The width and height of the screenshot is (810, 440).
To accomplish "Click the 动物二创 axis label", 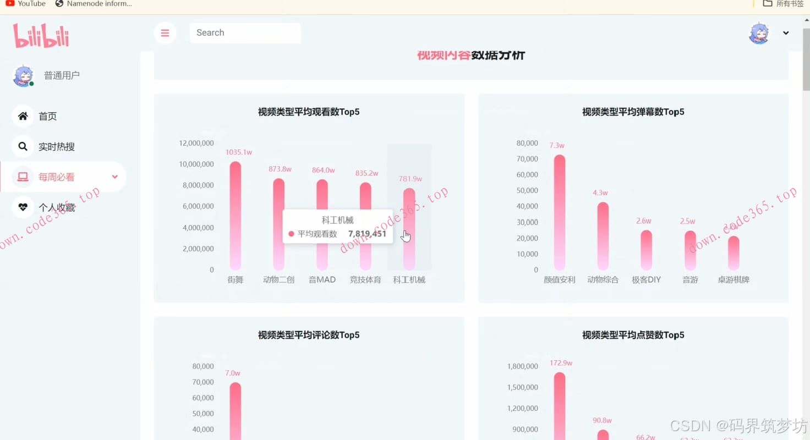I will pyautogui.click(x=279, y=279).
